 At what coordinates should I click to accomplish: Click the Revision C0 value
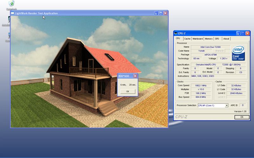pyautogui.click(x=241, y=72)
